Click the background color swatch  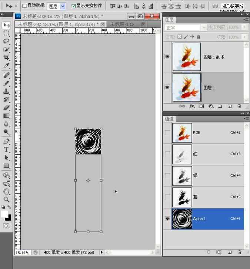(9, 218)
